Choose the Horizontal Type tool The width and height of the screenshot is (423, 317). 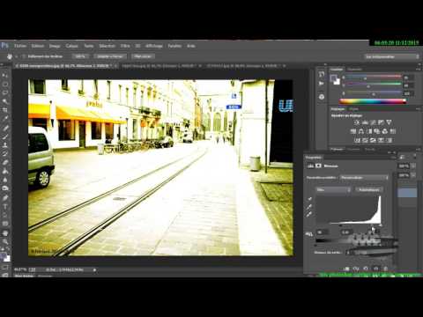[x=5, y=207]
